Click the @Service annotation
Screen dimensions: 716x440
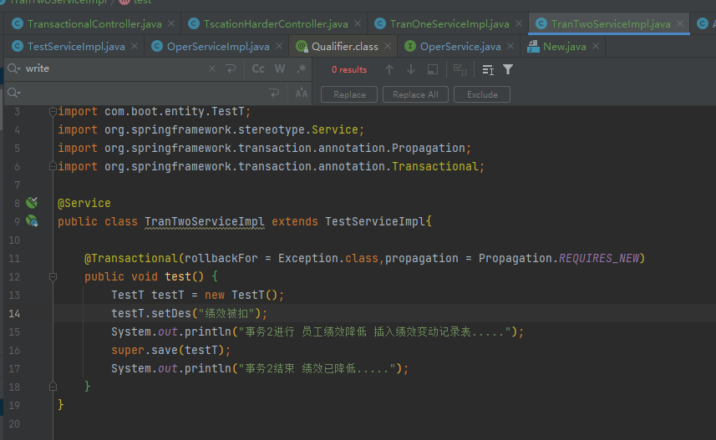click(84, 203)
